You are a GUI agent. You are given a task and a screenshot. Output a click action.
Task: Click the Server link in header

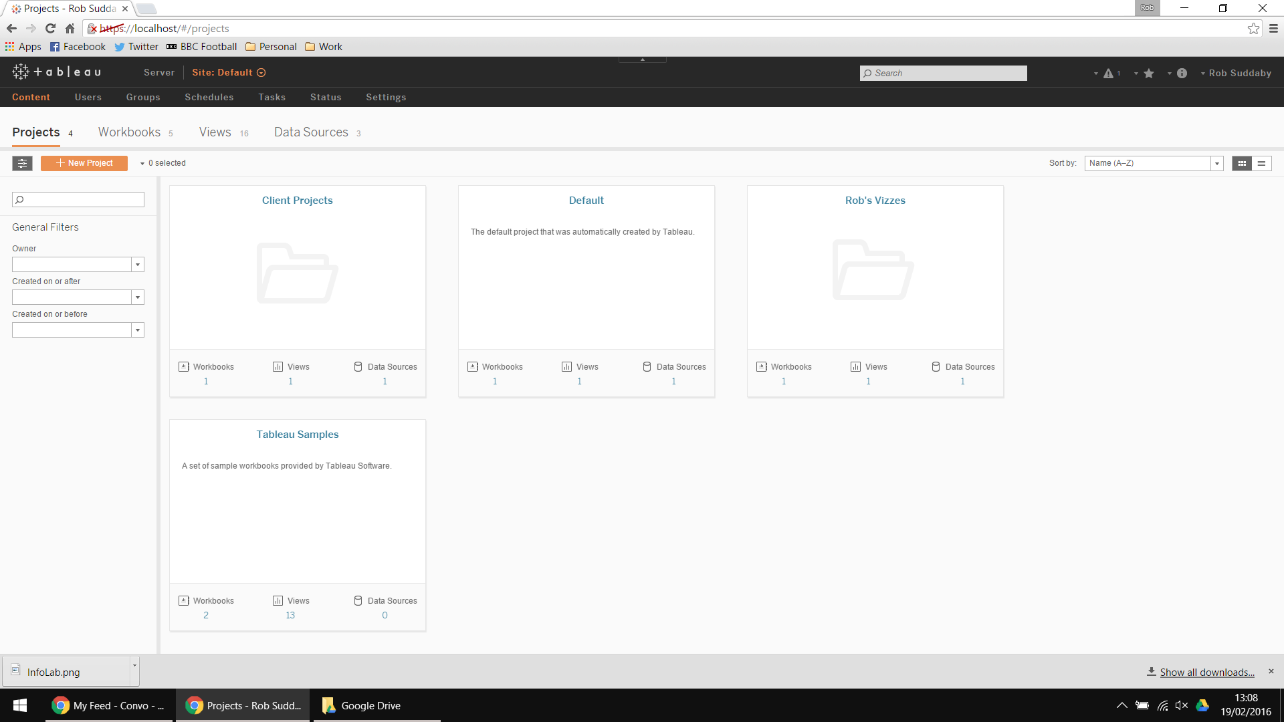coord(159,72)
